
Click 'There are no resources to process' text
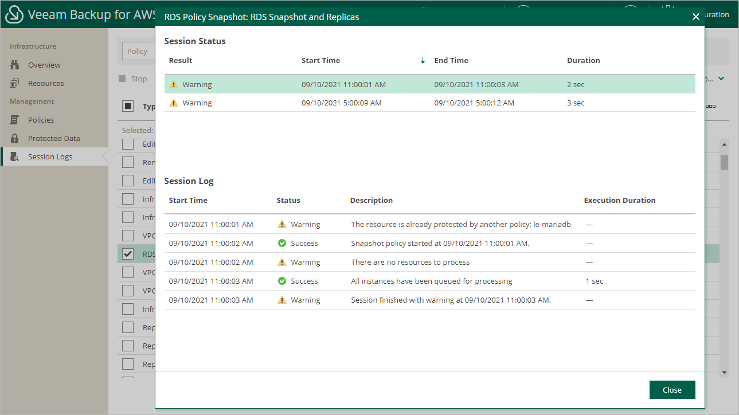[x=410, y=262]
